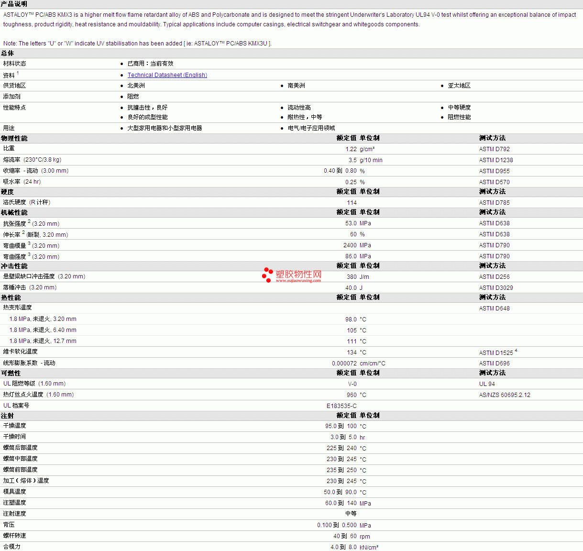583x551 pixels.
Task: Select the 产品说明 section header
Action: [x=14, y=4]
